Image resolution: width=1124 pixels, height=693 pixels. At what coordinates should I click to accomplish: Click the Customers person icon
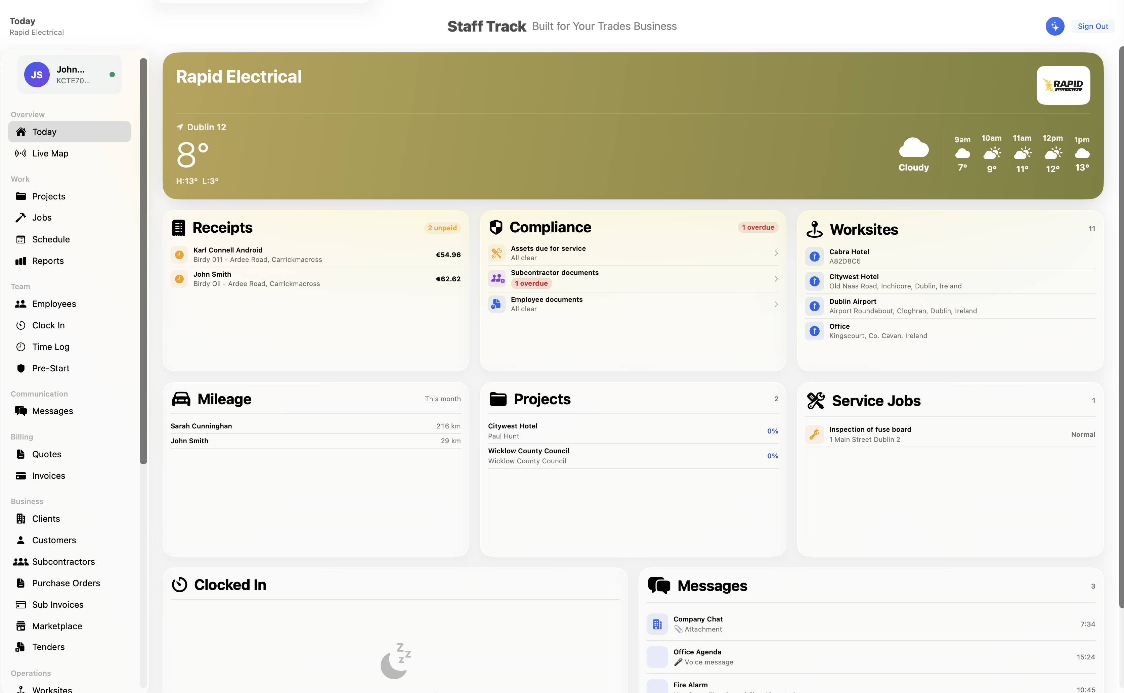(20, 540)
